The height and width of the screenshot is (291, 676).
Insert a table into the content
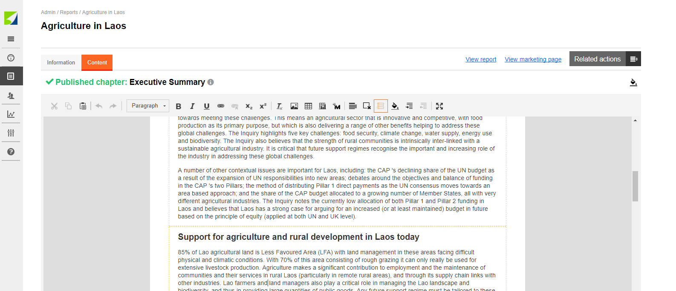(x=308, y=106)
